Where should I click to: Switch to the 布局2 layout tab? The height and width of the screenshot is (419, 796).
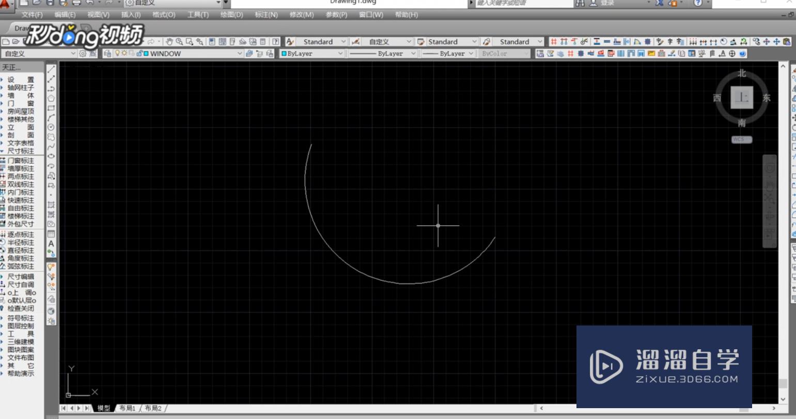tap(153, 408)
